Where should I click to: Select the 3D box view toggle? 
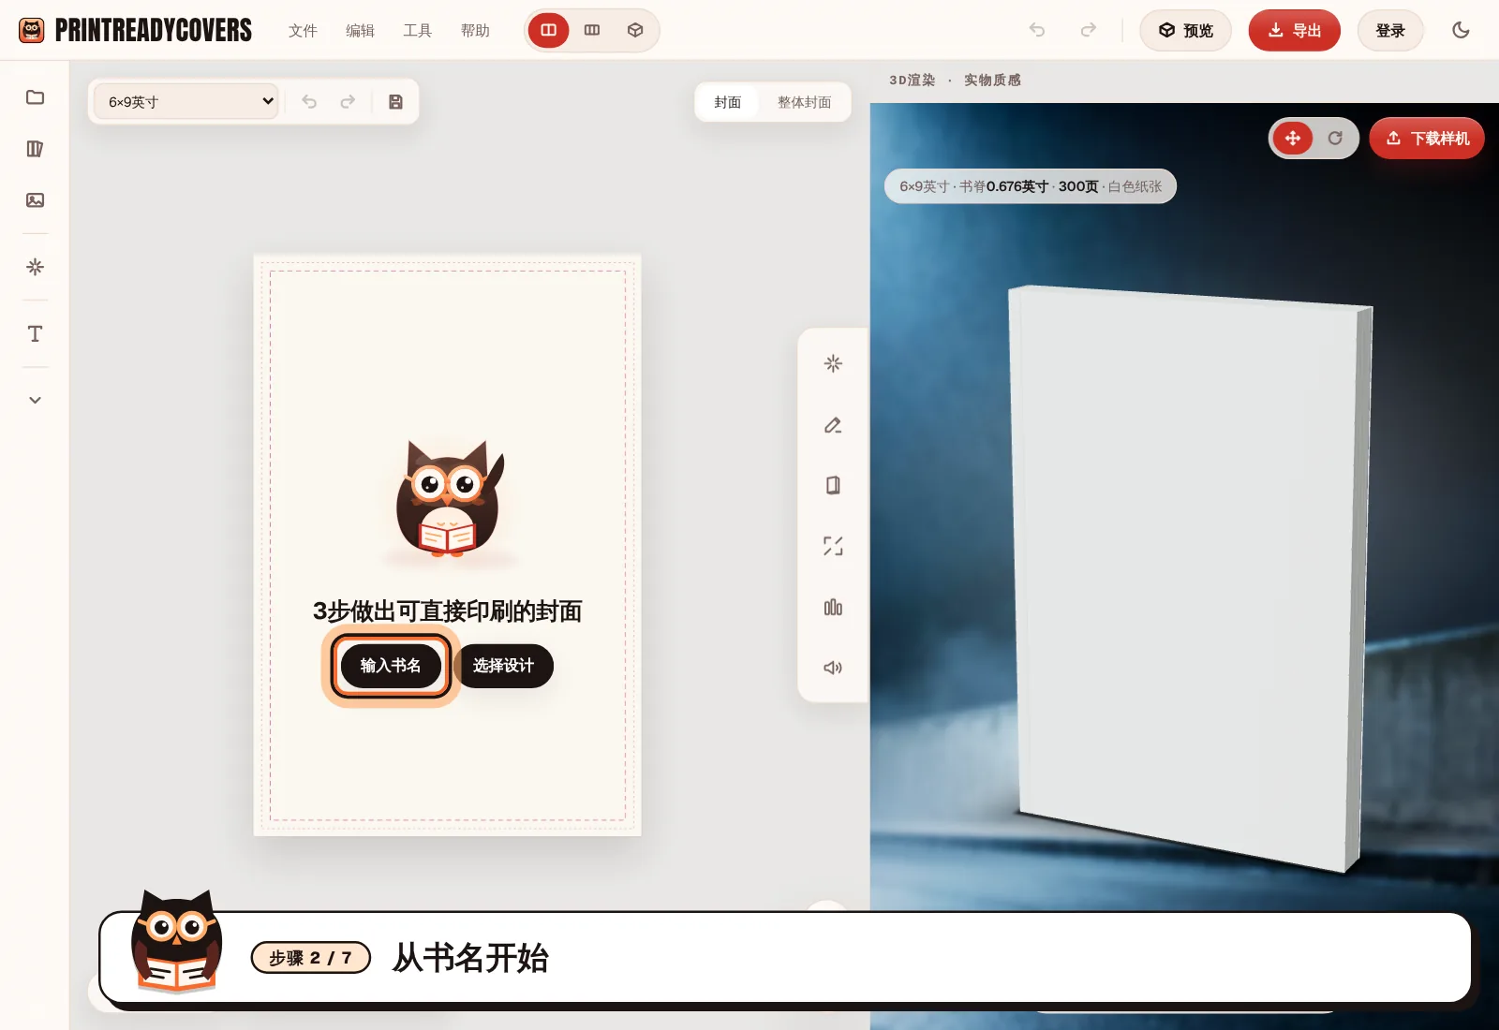(635, 30)
